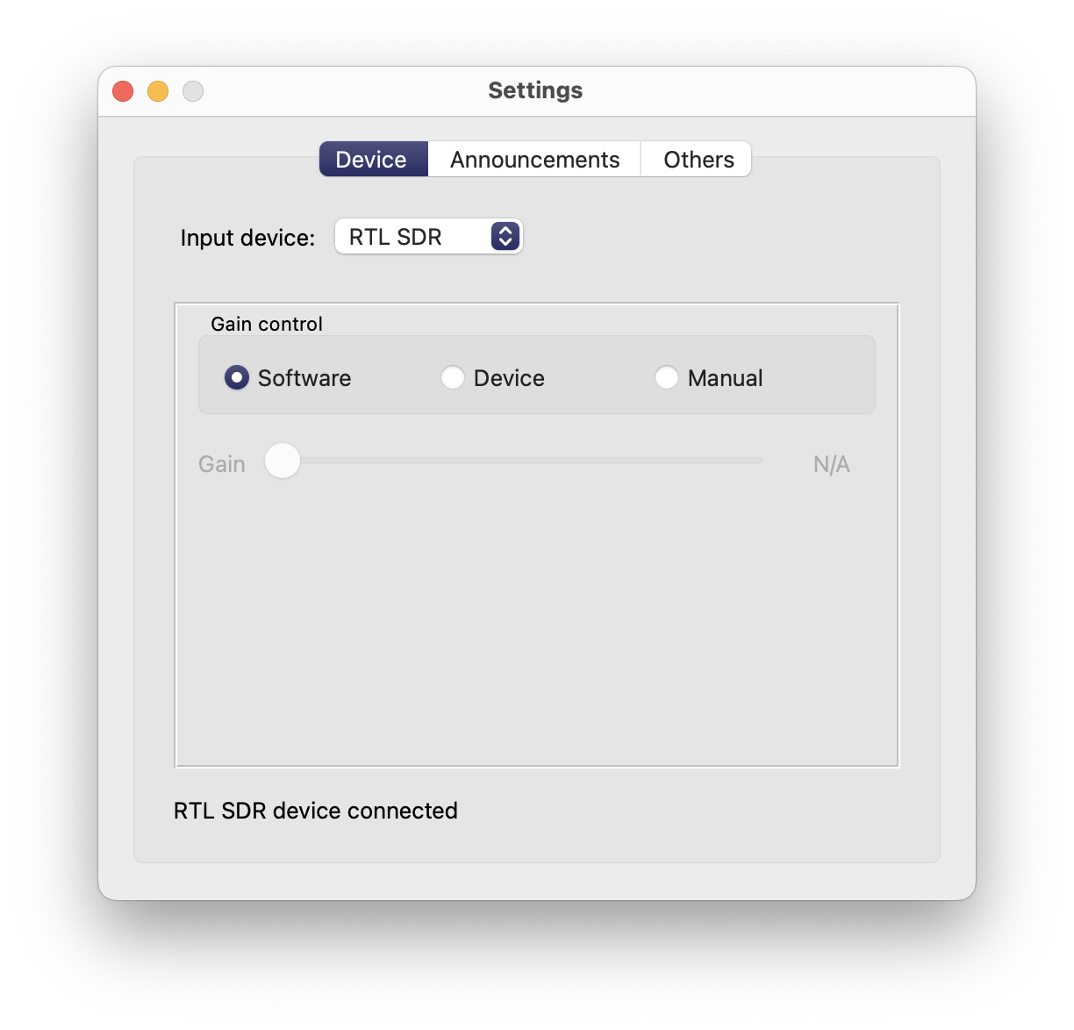
Task: Open the Input device dropdown showing RTL SDR
Action: [429, 237]
